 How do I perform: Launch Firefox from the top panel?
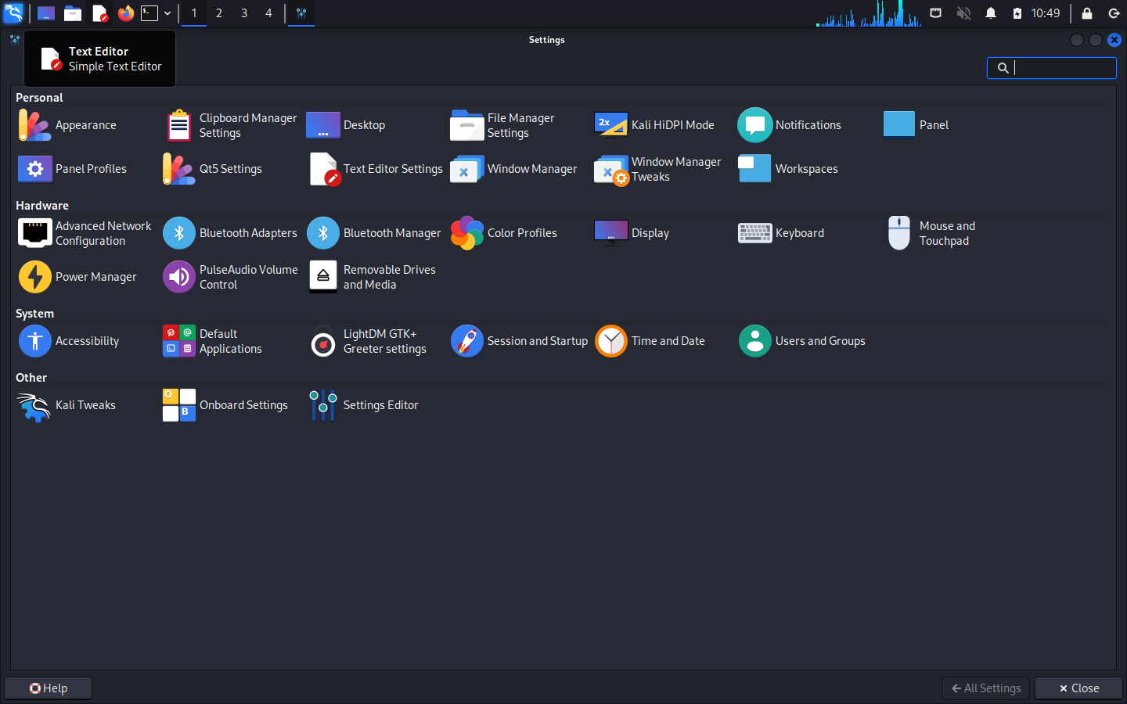click(x=126, y=13)
